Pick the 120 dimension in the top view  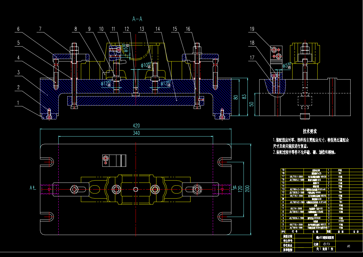239,188
